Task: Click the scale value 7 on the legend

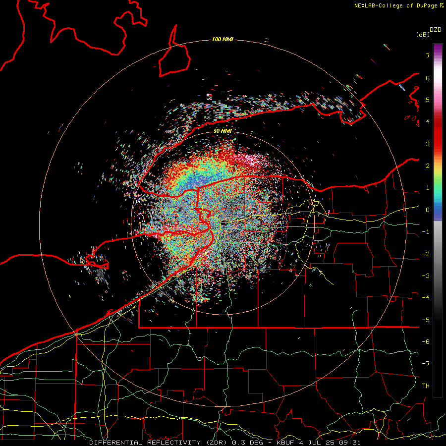Action: point(428,56)
